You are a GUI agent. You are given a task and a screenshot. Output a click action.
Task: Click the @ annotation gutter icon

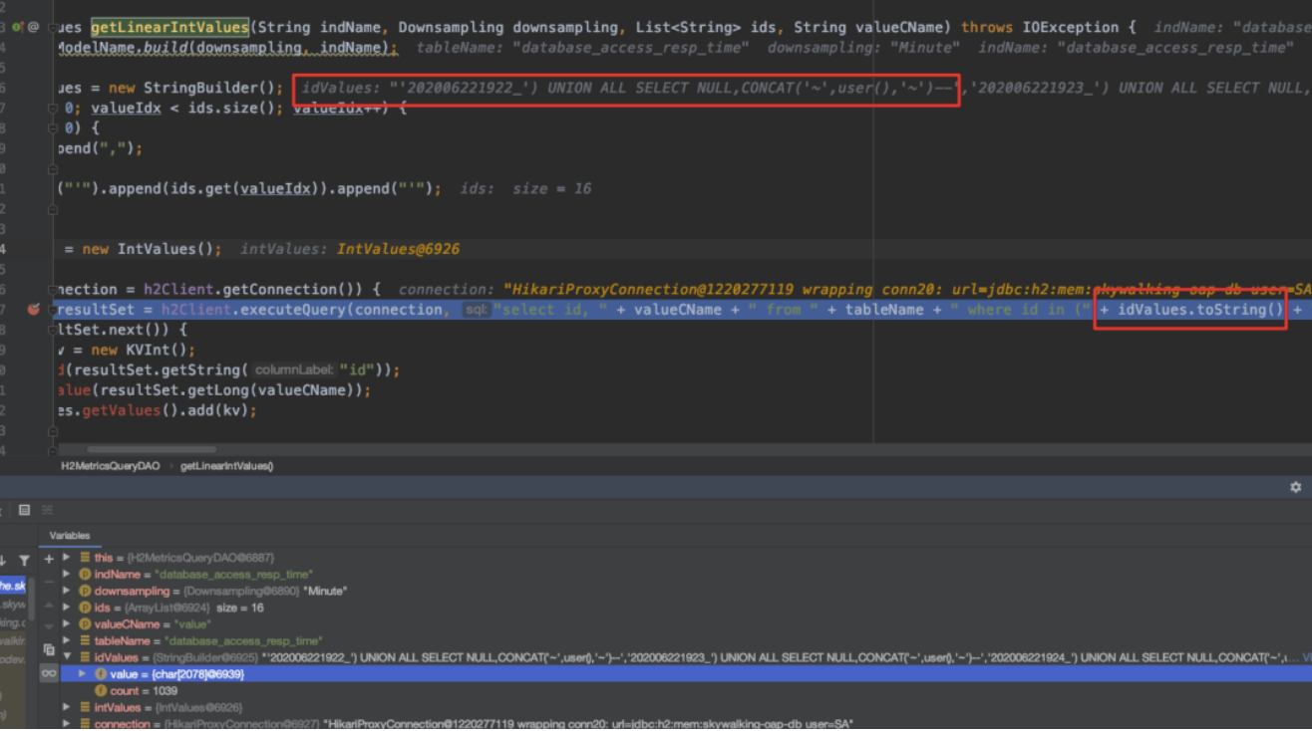coord(34,27)
